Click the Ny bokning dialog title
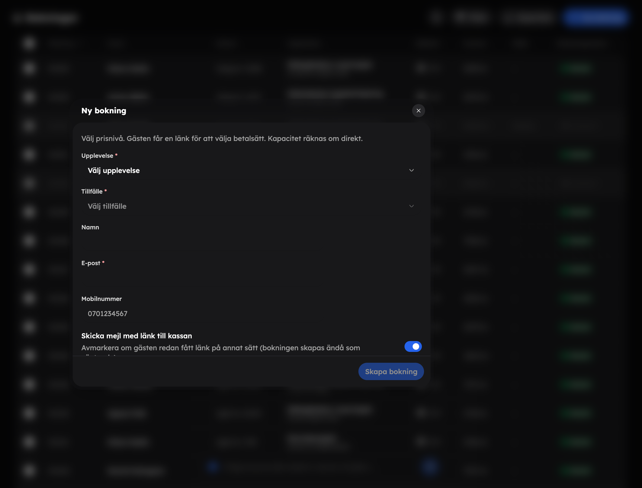This screenshot has height=488, width=642. (x=104, y=111)
